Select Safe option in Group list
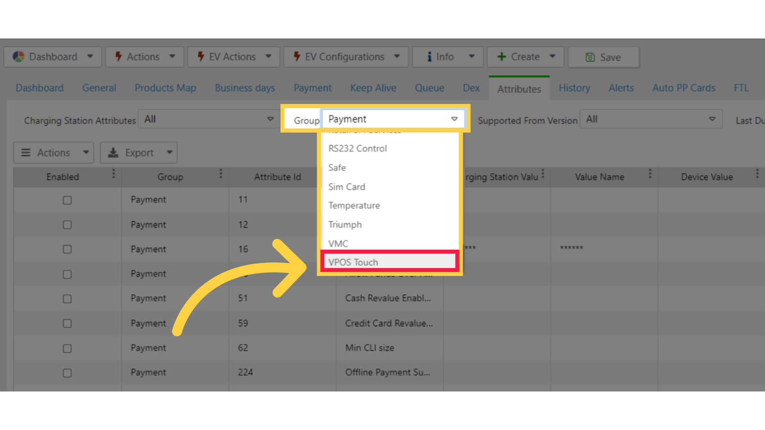 pyautogui.click(x=390, y=168)
